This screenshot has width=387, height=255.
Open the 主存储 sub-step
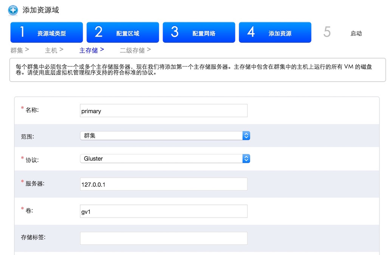point(91,50)
